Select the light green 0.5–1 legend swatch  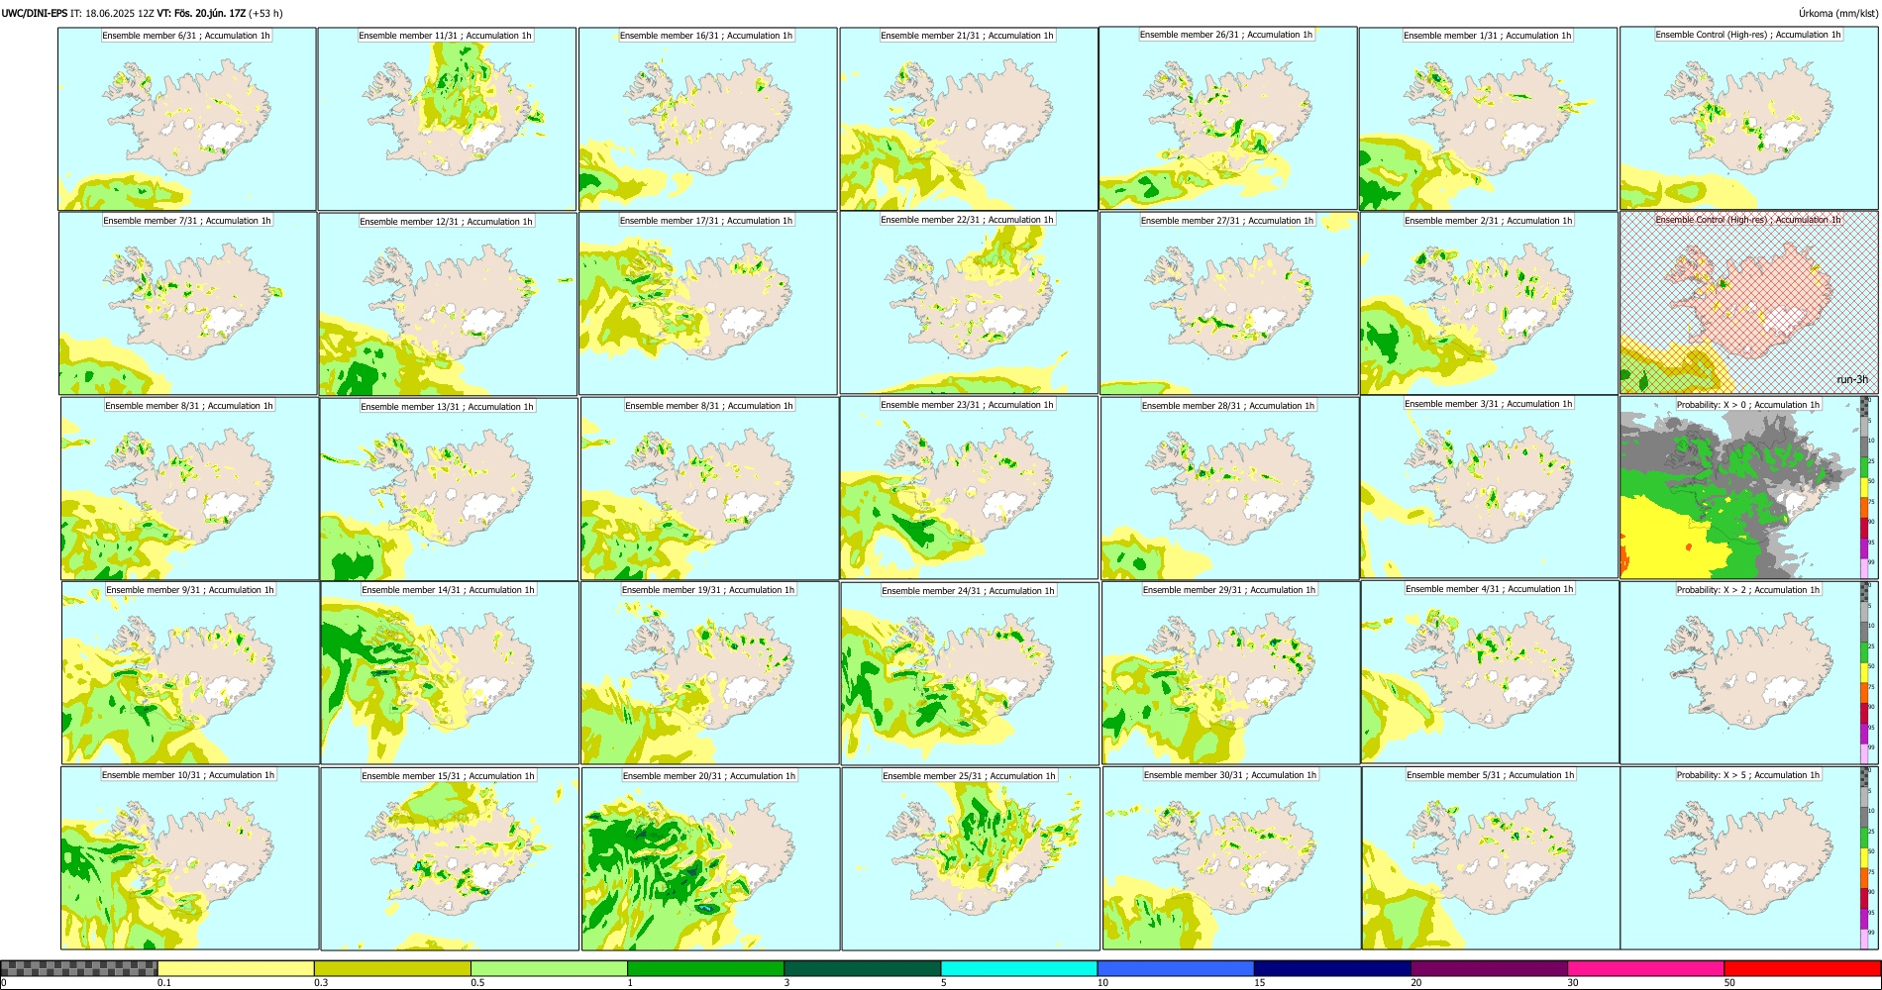tap(549, 968)
